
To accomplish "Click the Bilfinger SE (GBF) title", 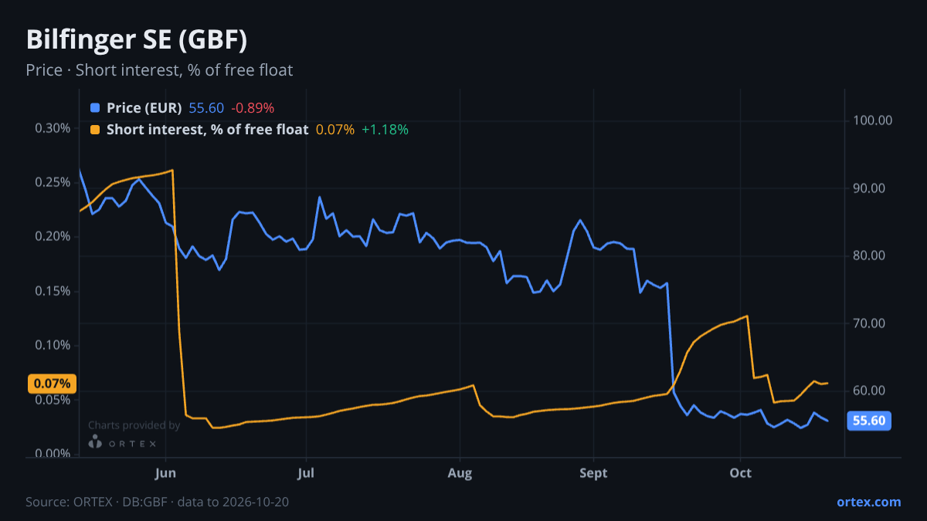I will (137, 39).
